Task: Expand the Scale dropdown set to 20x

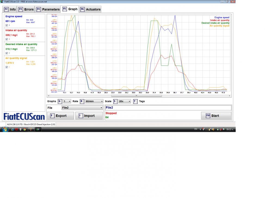Action: 125,101
